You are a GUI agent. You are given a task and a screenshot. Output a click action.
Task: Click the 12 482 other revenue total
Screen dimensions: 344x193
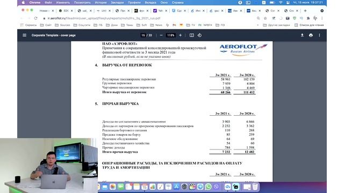click(x=249, y=152)
